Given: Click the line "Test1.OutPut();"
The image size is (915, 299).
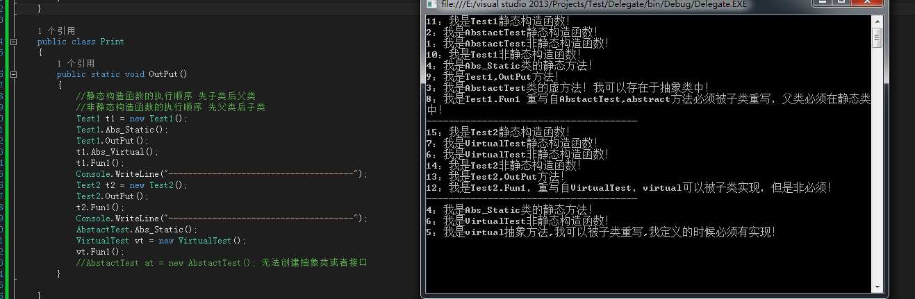Looking at the screenshot, I should (113, 141).
